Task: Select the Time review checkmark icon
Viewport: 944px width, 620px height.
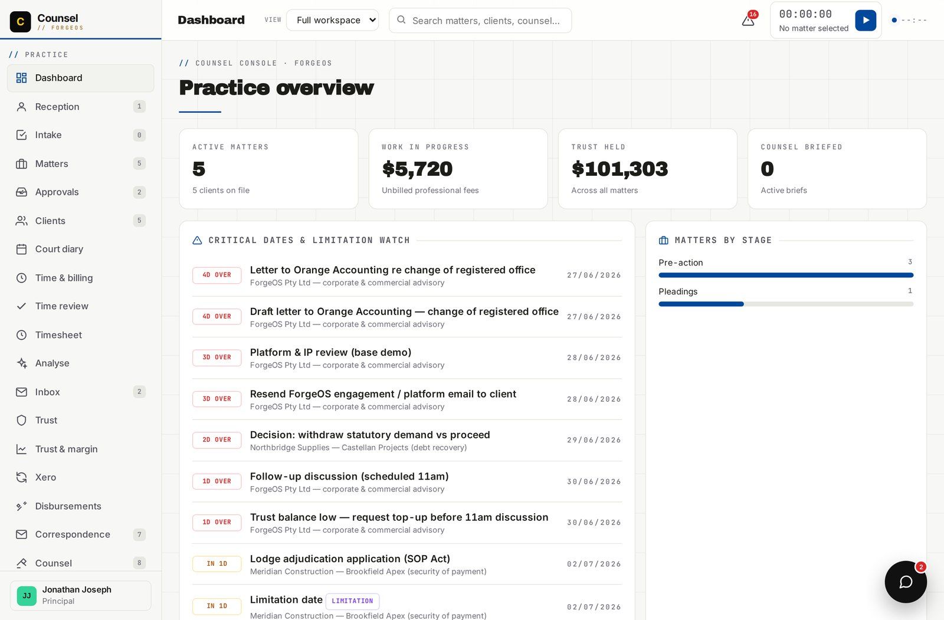Action: point(21,306)
